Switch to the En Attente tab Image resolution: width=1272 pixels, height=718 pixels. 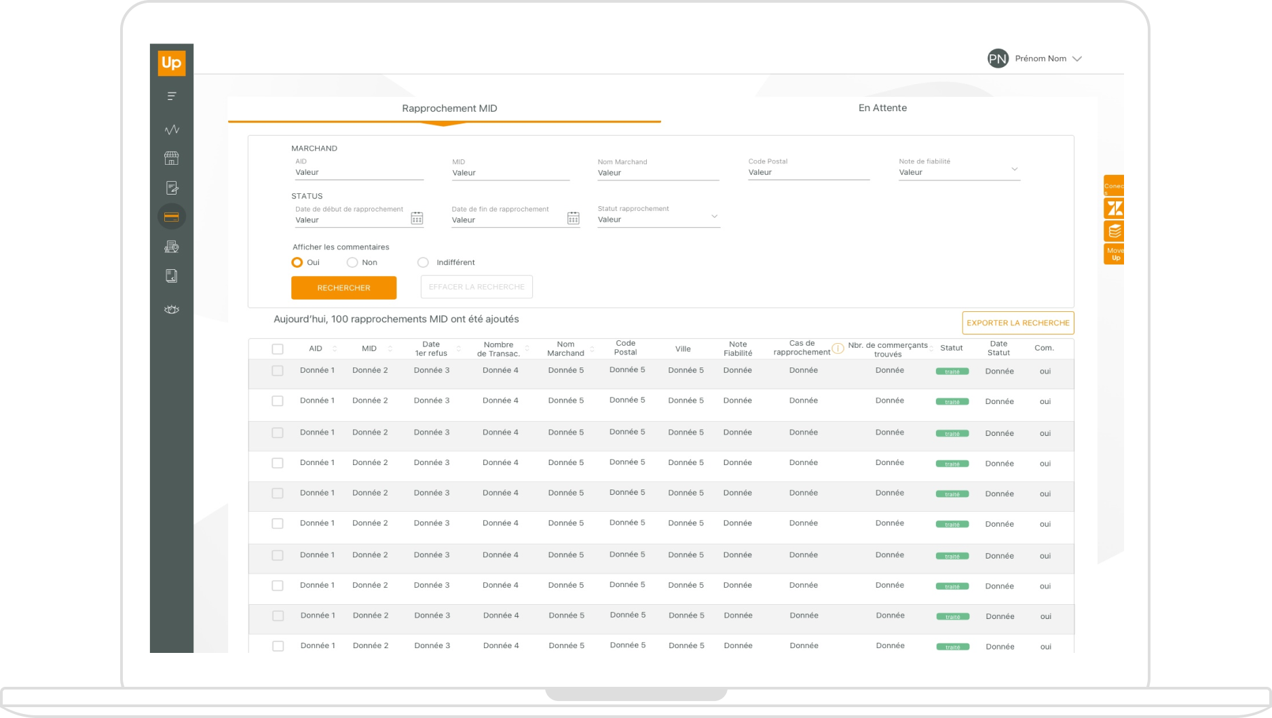coord(882,108)
